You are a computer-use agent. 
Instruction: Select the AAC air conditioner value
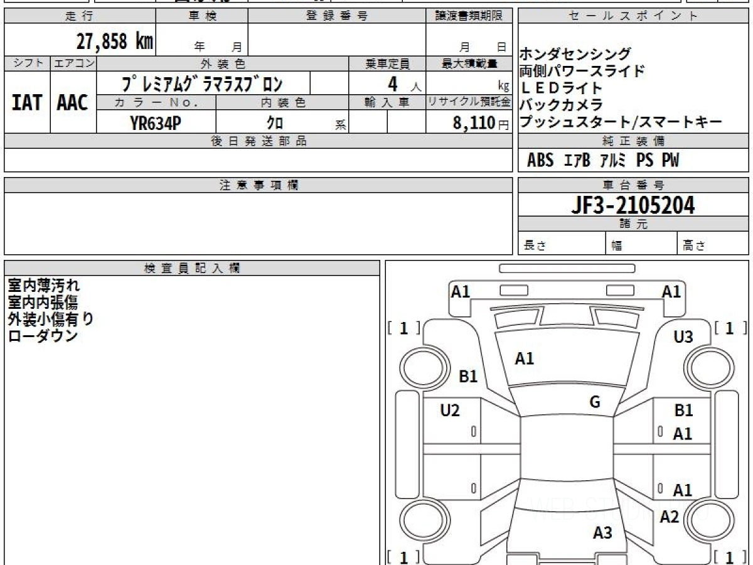click(73, 102)
